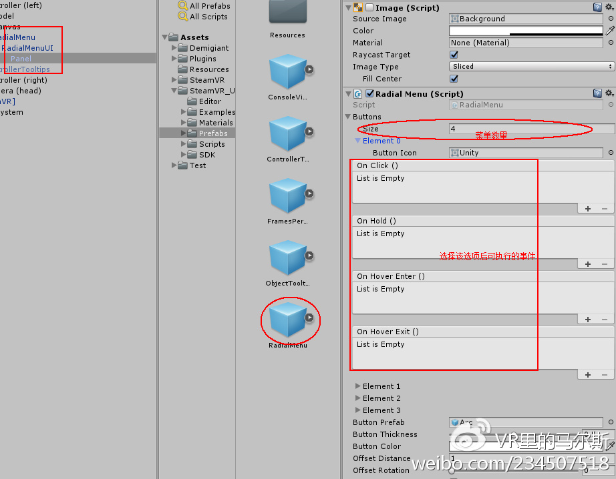Image resolution: width=616 pixels, height=479 pixels.
Task: Click the RadialMenu script reference field
Action: [526, 105]
